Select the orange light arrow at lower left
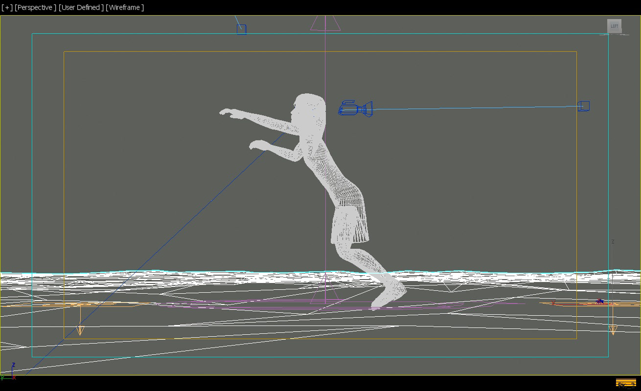 point(80,330)
